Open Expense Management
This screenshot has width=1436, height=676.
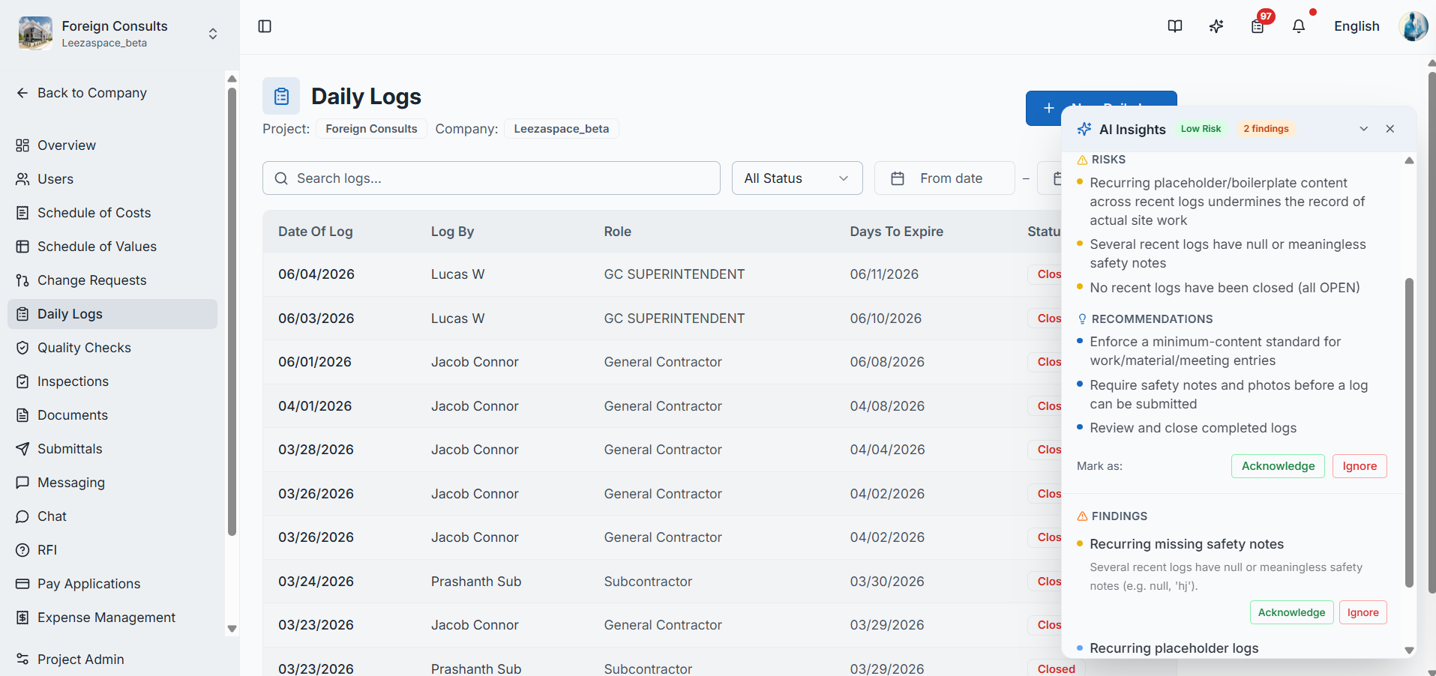(x=112, y=618)
